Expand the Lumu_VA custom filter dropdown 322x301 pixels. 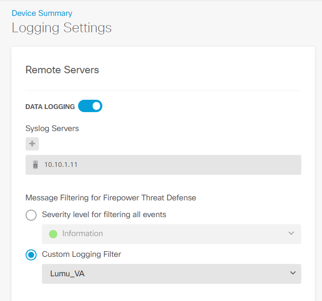171,274
